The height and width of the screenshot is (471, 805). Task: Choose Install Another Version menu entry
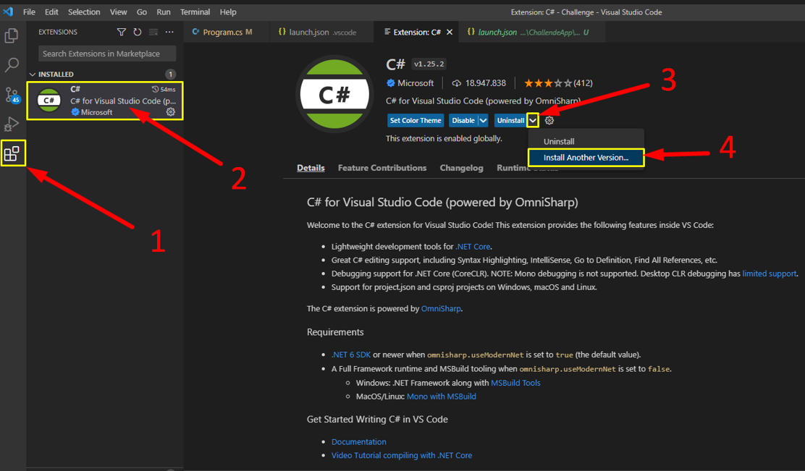[586, 157]
